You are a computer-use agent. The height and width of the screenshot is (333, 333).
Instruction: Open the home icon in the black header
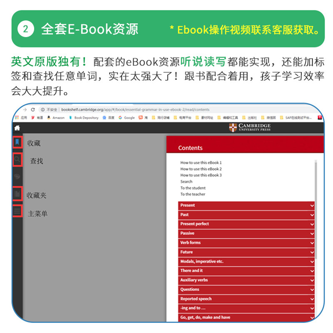tap(17, 128)
